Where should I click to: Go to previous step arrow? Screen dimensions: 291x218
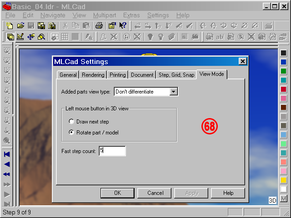pyautogui.click(x=7, y=164)
